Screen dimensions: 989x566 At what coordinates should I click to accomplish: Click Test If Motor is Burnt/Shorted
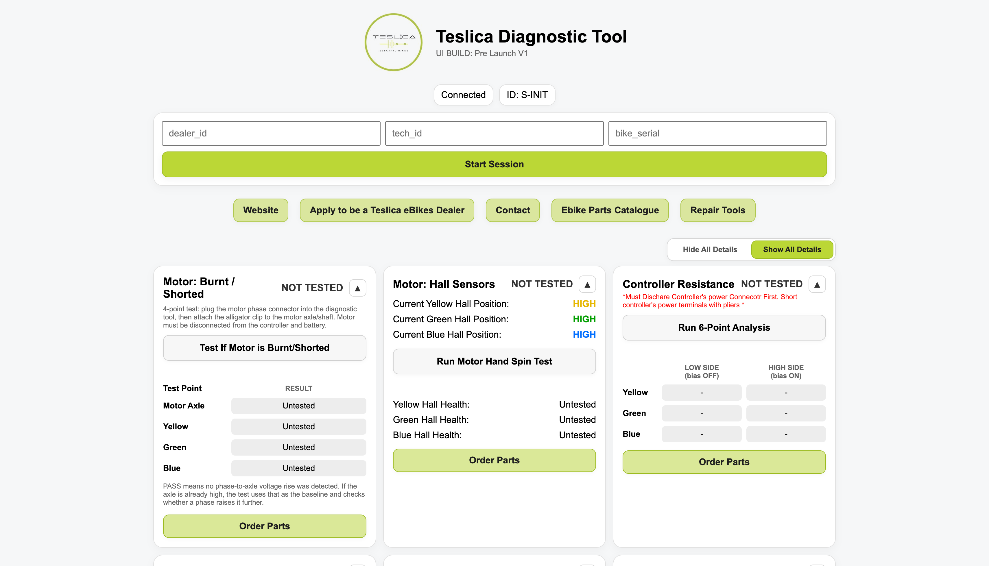point(264,348)
